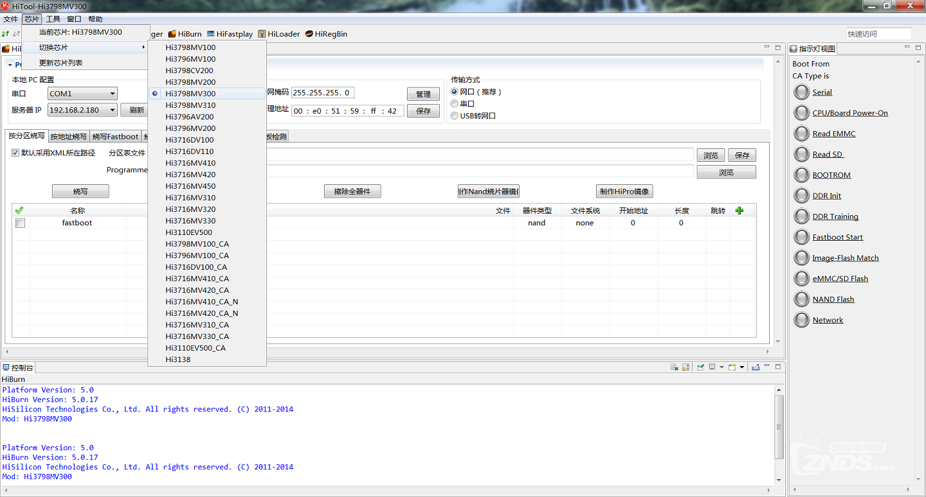This screenshot has height=497, width=926.
Task: Click the green checkmark select-all header icon
Action: coord(19,210)
